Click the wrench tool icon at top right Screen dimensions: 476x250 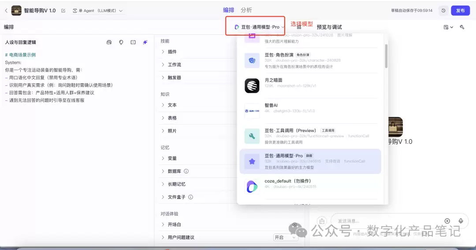point(462,27)
